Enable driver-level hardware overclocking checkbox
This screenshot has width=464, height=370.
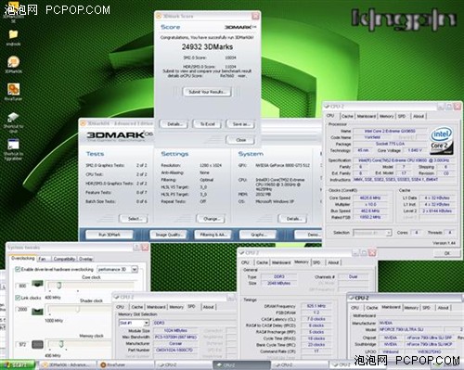pyautogui.click(x=18, y=269)
